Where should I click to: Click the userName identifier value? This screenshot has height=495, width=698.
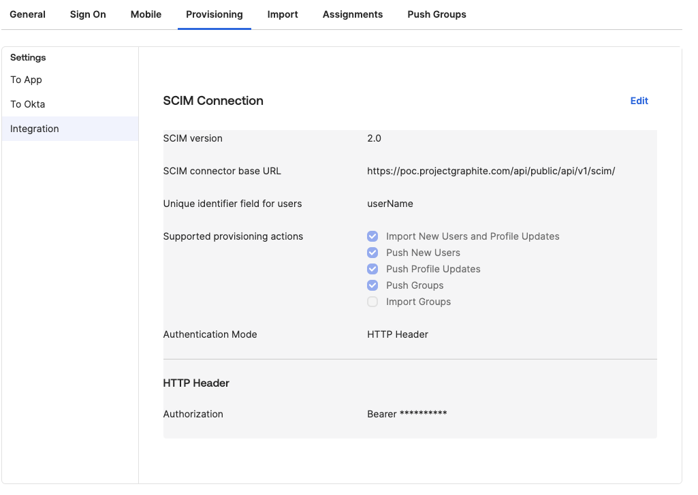point(390,204)
